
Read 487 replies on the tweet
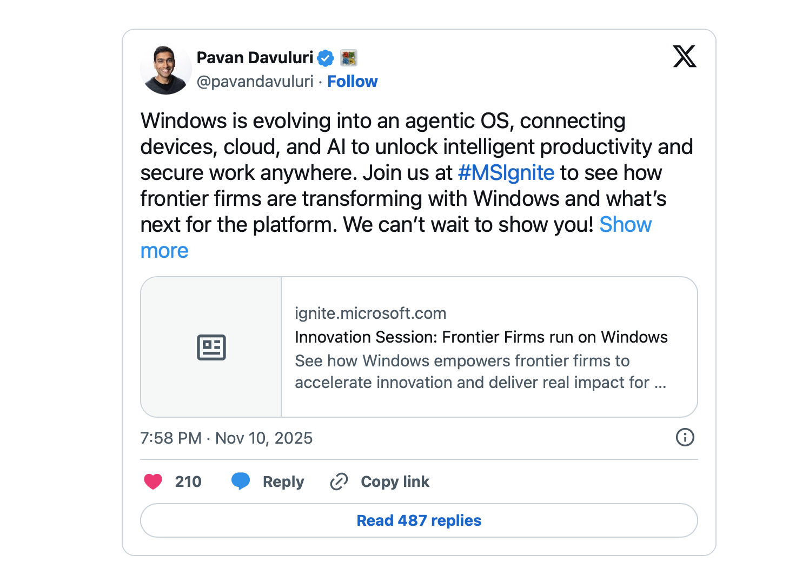(419, 520)
